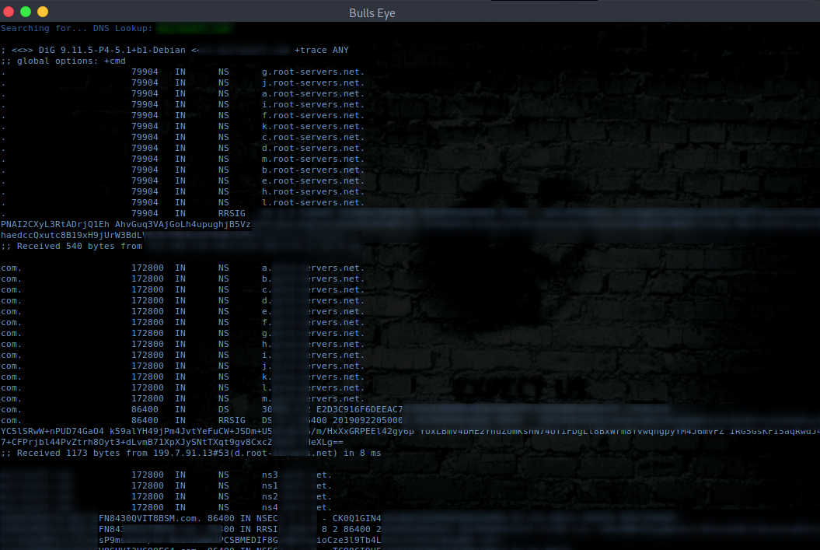Click 'com.' in the row with DS record

tap(12, 410)
